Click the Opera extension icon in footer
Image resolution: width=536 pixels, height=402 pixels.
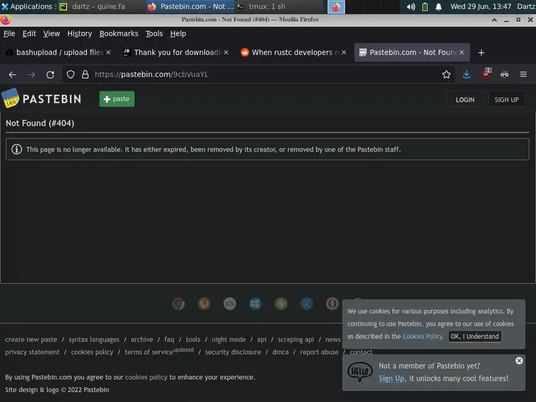click(332, 304)
